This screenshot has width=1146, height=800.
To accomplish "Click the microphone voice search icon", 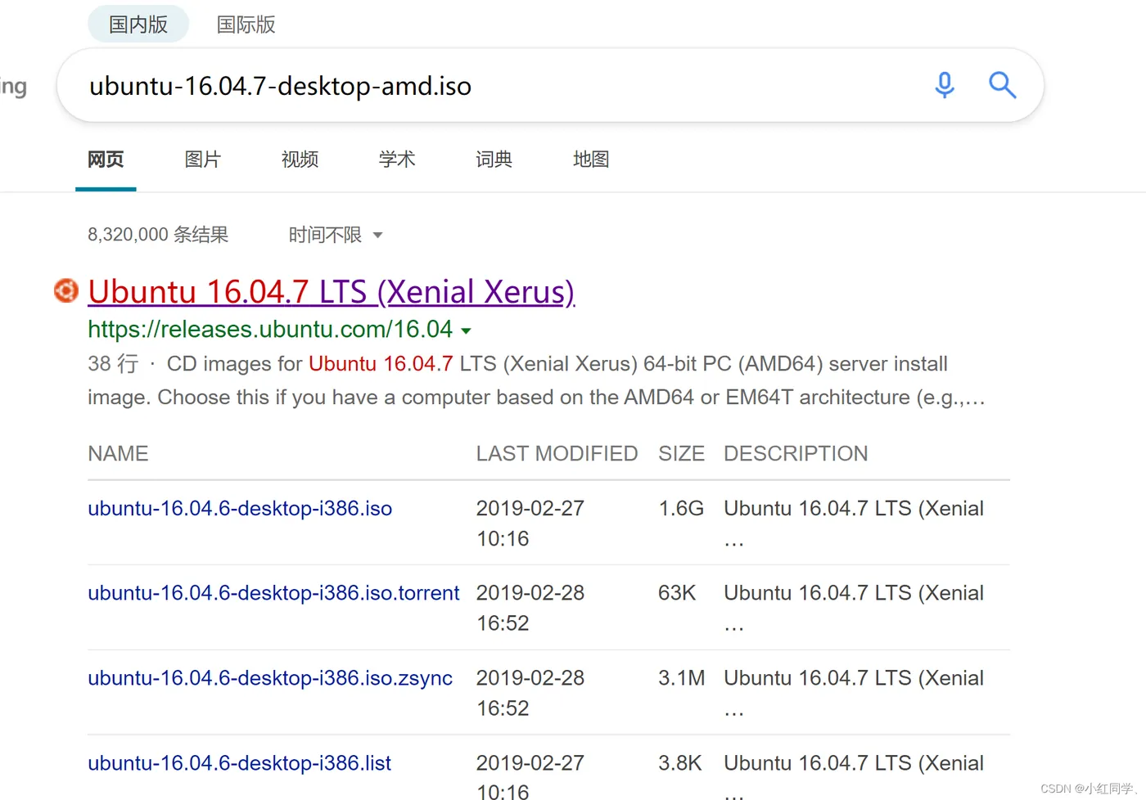I will [945, 85].
